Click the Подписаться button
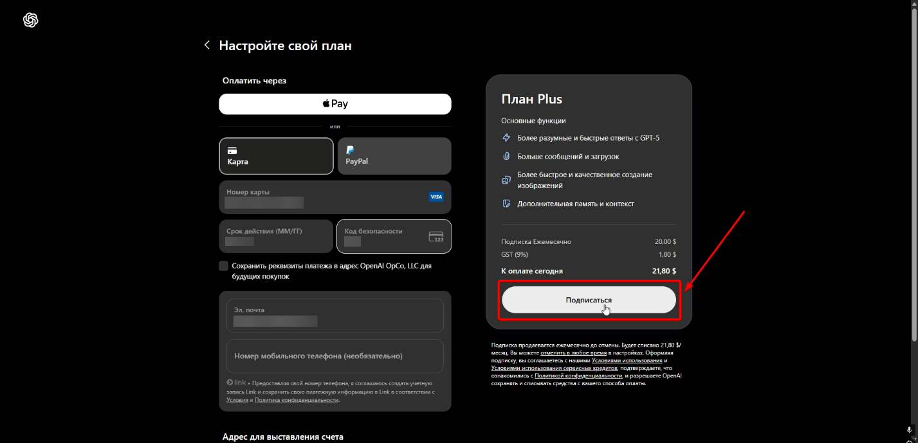 (589, 300)
